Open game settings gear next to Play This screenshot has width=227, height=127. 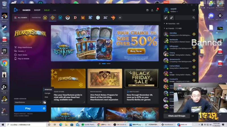(44, 108)
